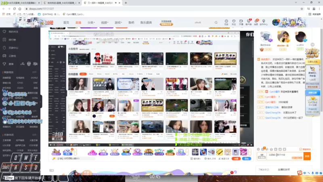Viewport: 323px width, 182px height.
Task: Open the 福利券 dropdown below gifts
Action: pyautogui.click(x=195, y=159)
